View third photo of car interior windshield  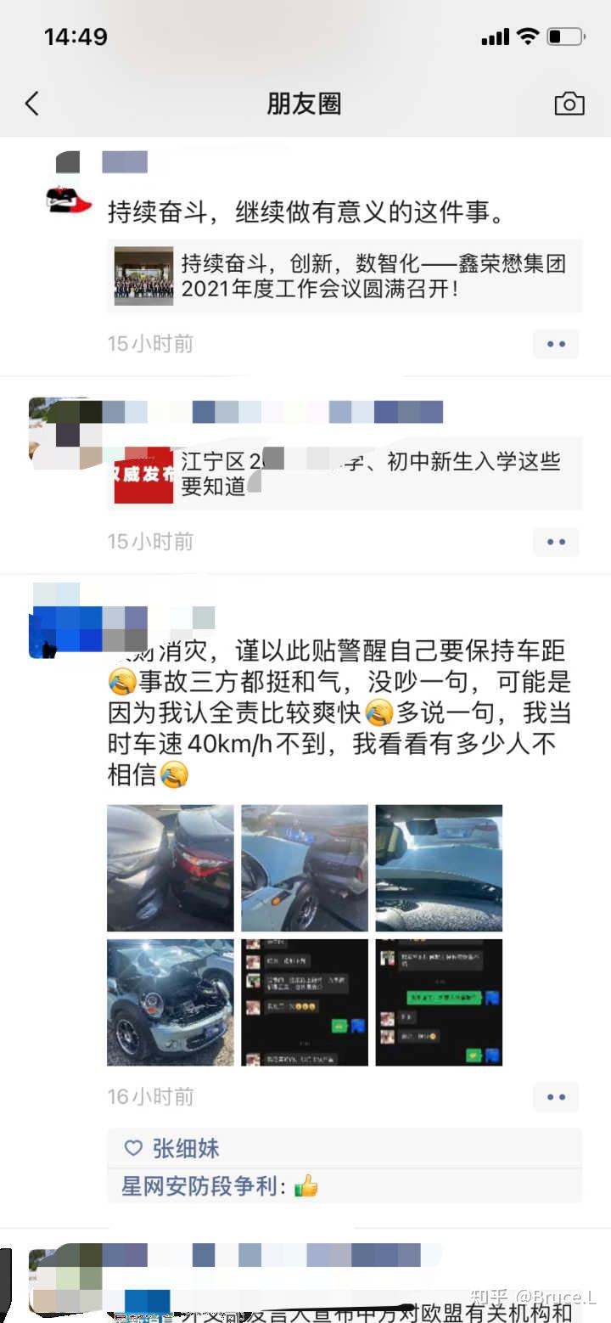[x=439, y=868]
